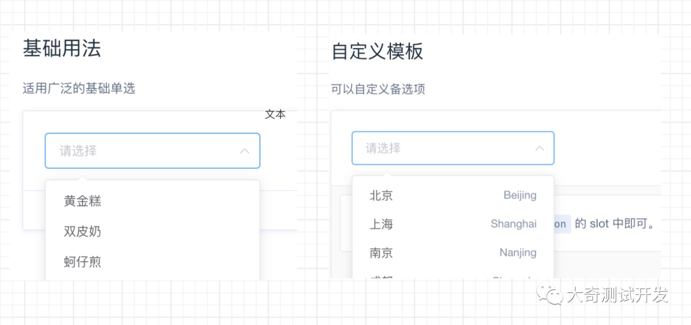
Task: Click the gray Beijing English label
Action: point(520,195)
